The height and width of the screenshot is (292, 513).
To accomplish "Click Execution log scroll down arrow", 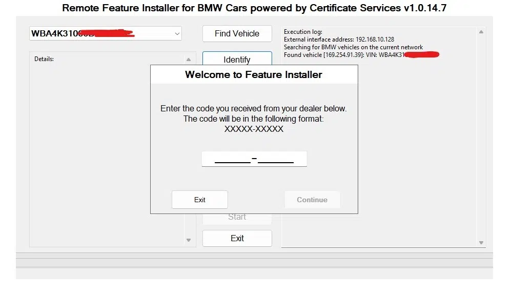I will click(x=481, y=243).
